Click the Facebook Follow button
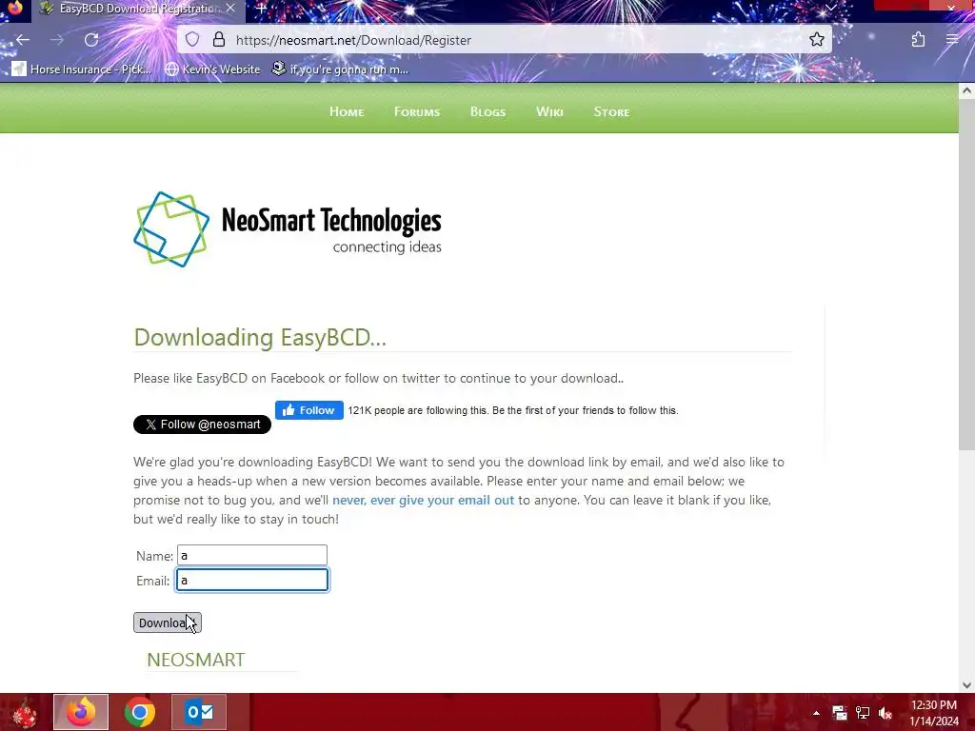Screen dimensions: 975x731 click(309, 410)
